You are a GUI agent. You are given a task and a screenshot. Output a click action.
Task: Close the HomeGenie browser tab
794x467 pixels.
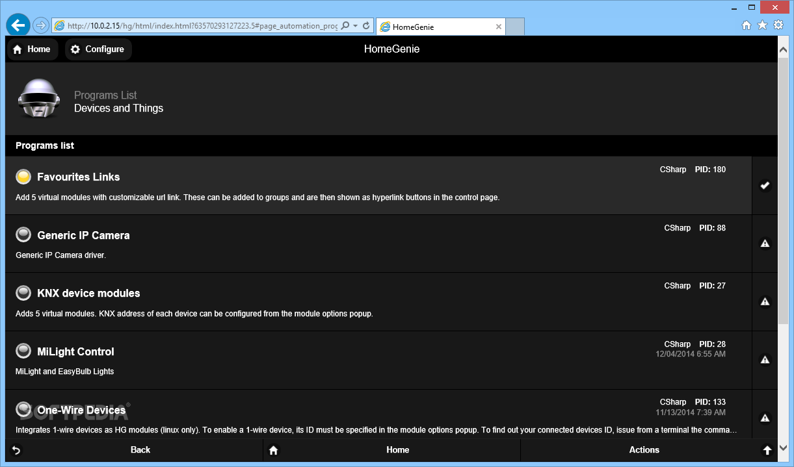(499, 27)
